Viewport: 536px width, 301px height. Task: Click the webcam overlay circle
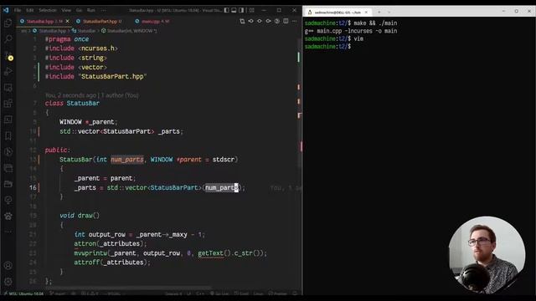click(487, 254)
